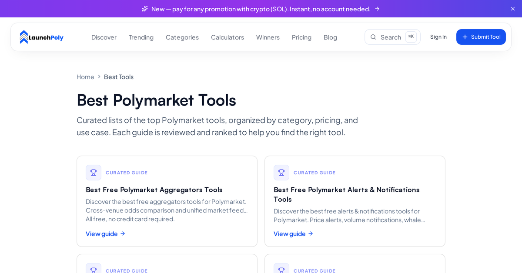The width and height of the screenshot is (522, 273).
Task: Click the Aggregators card description text
Action: pyautogui.click(x=167, y=210)
